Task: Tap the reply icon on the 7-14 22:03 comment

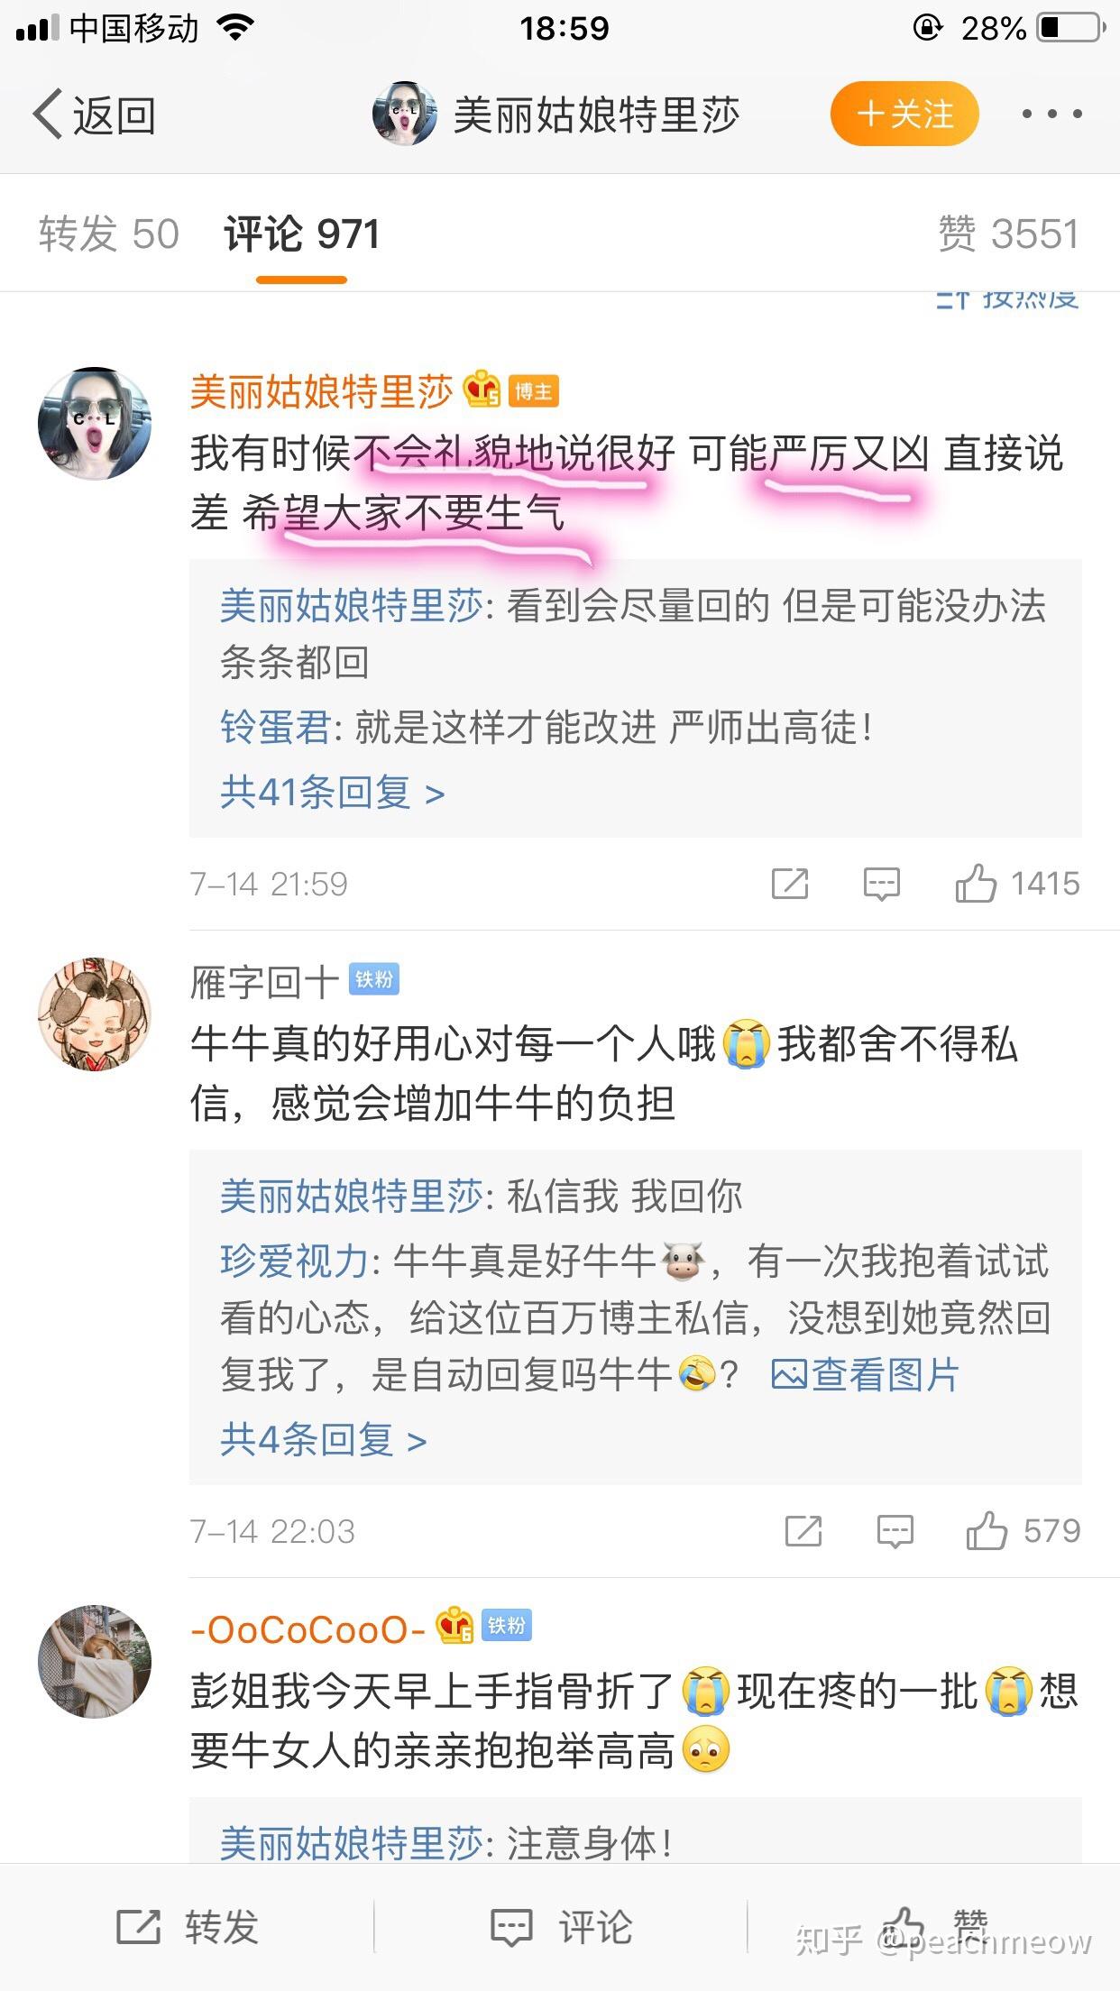Action: [895, 1531]
